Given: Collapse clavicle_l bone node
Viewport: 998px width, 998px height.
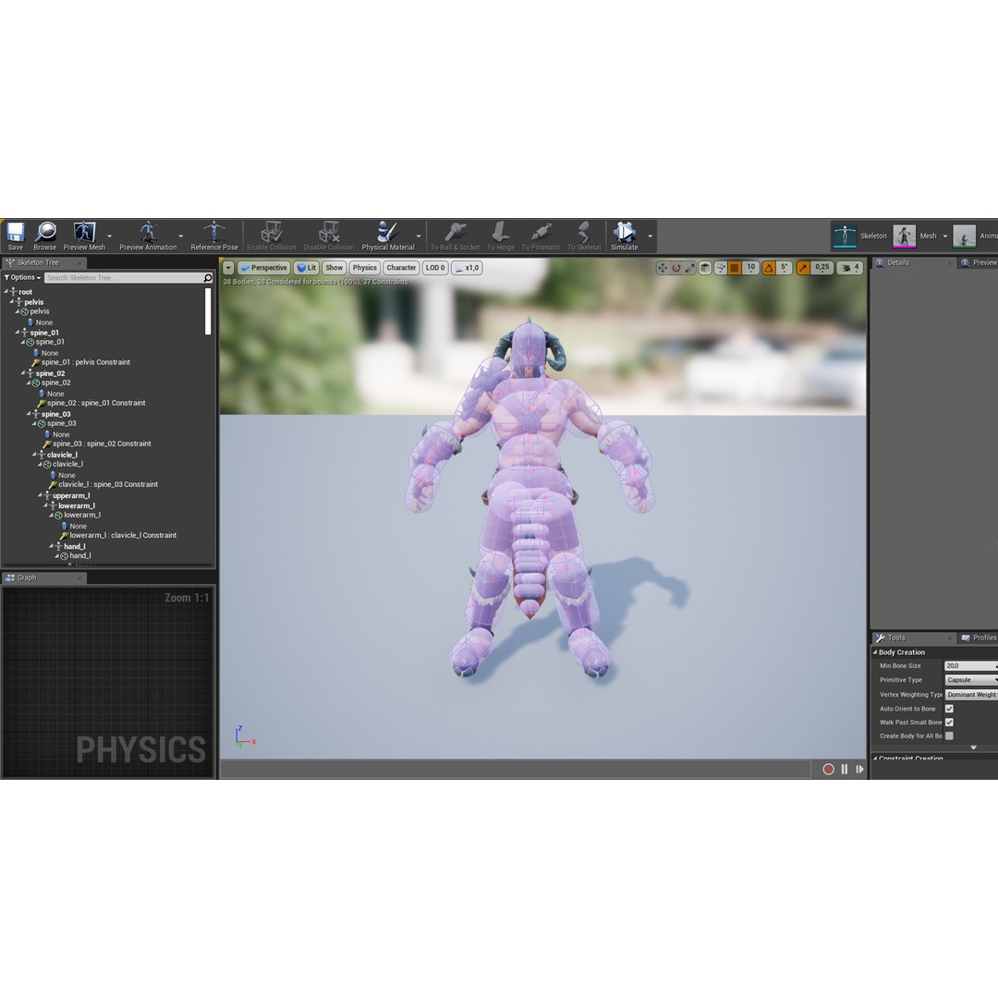Looking at the screenshot, I should pos(34,455).
